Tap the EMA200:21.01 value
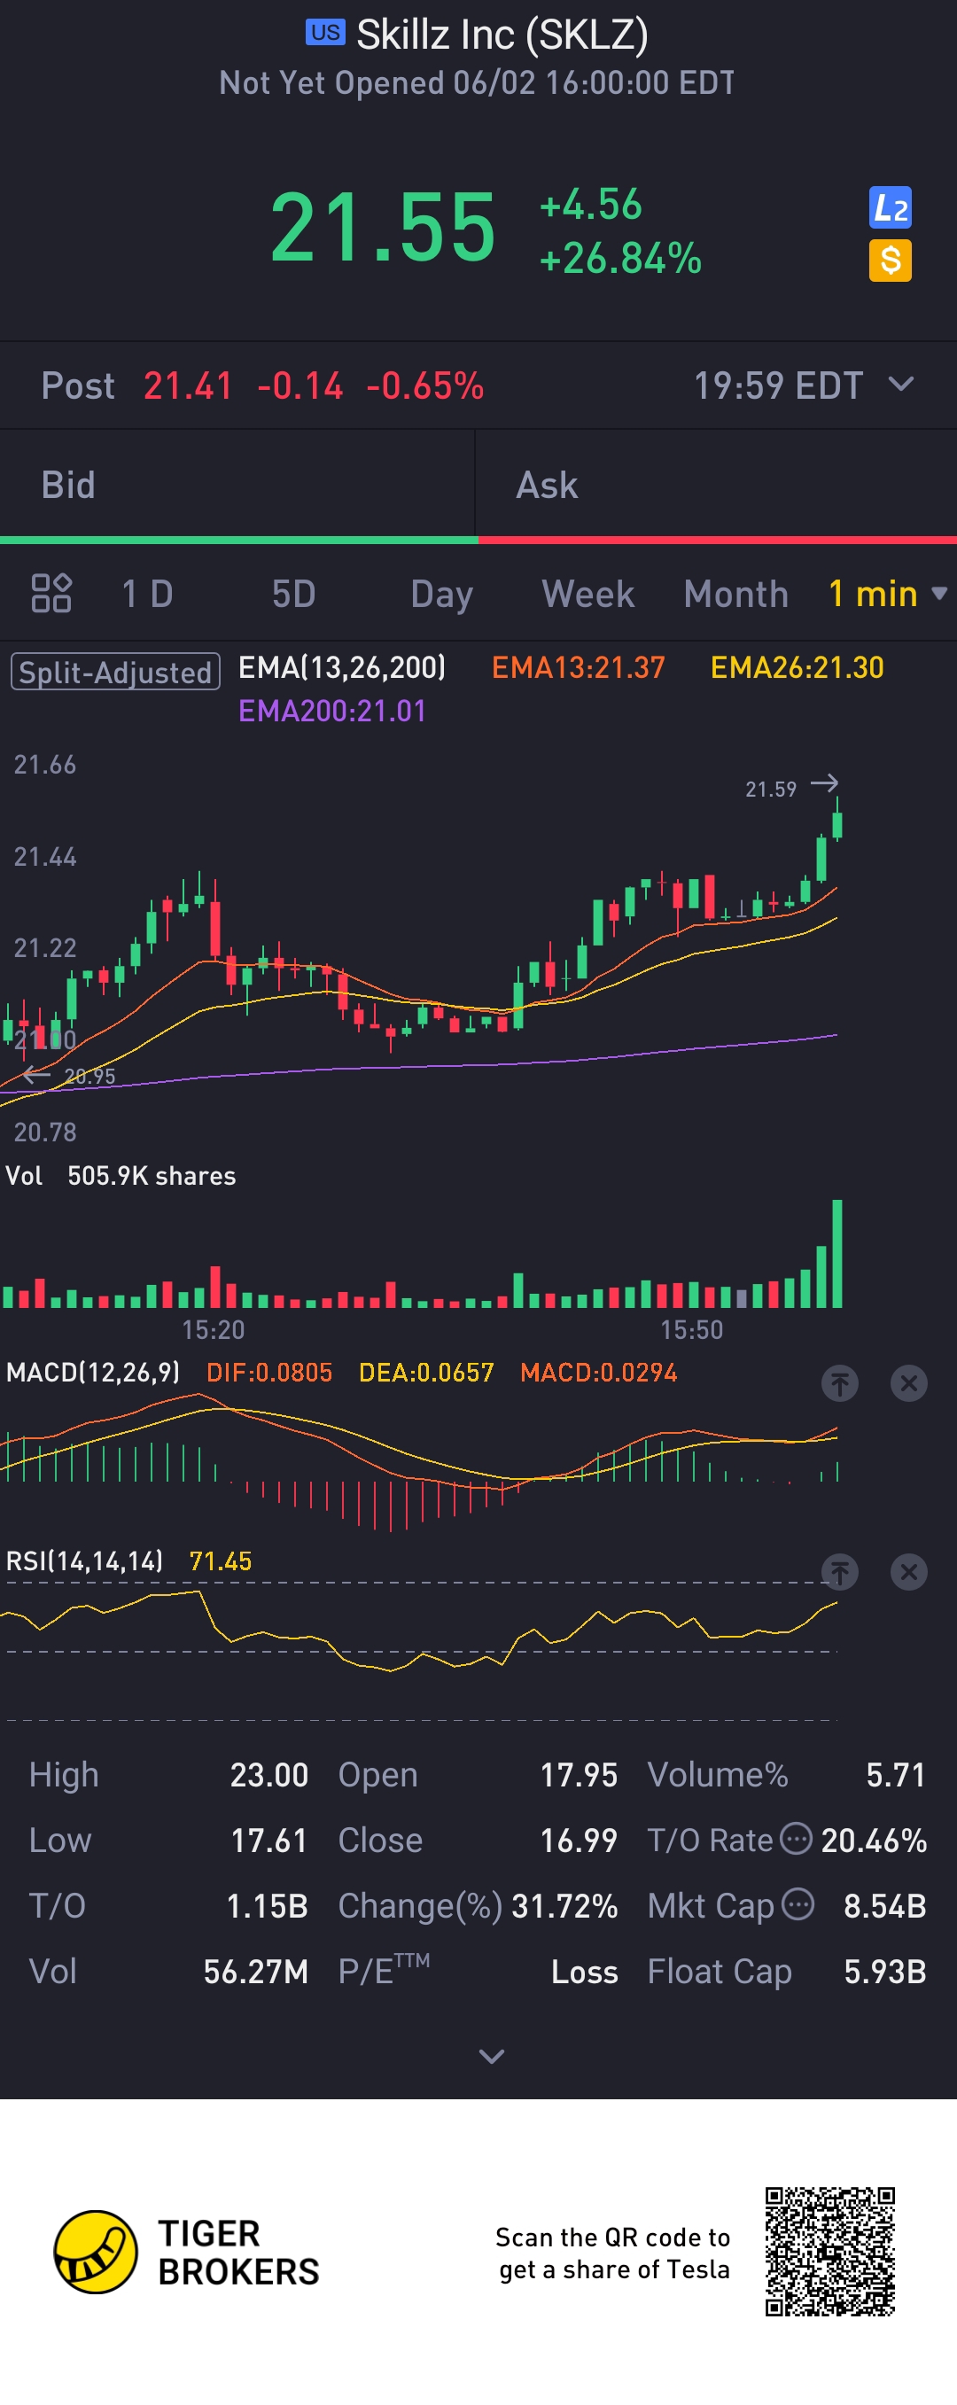Screen dimensions: 957x2405 (331, 712)
